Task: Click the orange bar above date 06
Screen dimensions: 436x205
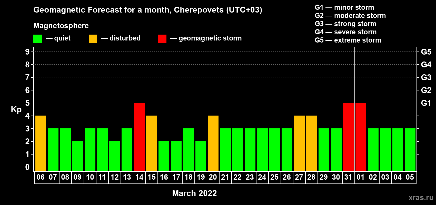Action: coord(41,143)
